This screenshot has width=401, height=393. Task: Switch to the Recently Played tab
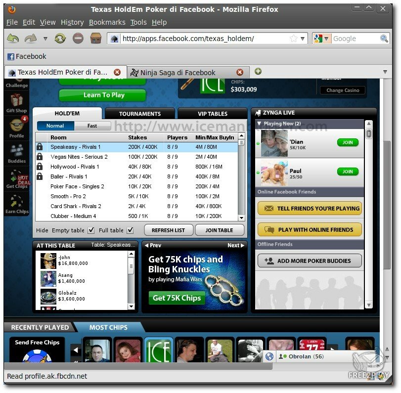pos(40,327)
